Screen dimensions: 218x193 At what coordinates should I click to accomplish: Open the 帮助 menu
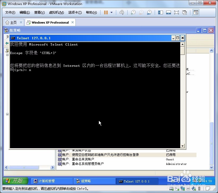click(x=91, y=12)
